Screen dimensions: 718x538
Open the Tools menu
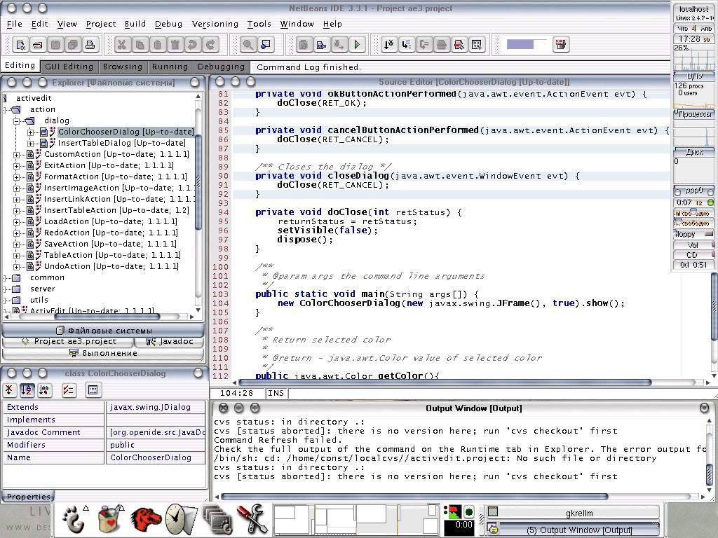(259, 24)
